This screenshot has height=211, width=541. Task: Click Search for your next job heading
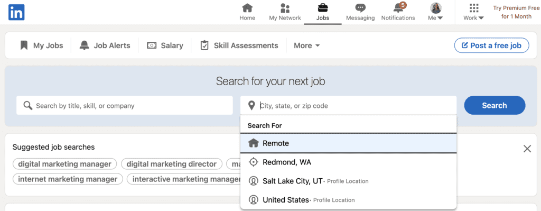[x=270, y=81]
